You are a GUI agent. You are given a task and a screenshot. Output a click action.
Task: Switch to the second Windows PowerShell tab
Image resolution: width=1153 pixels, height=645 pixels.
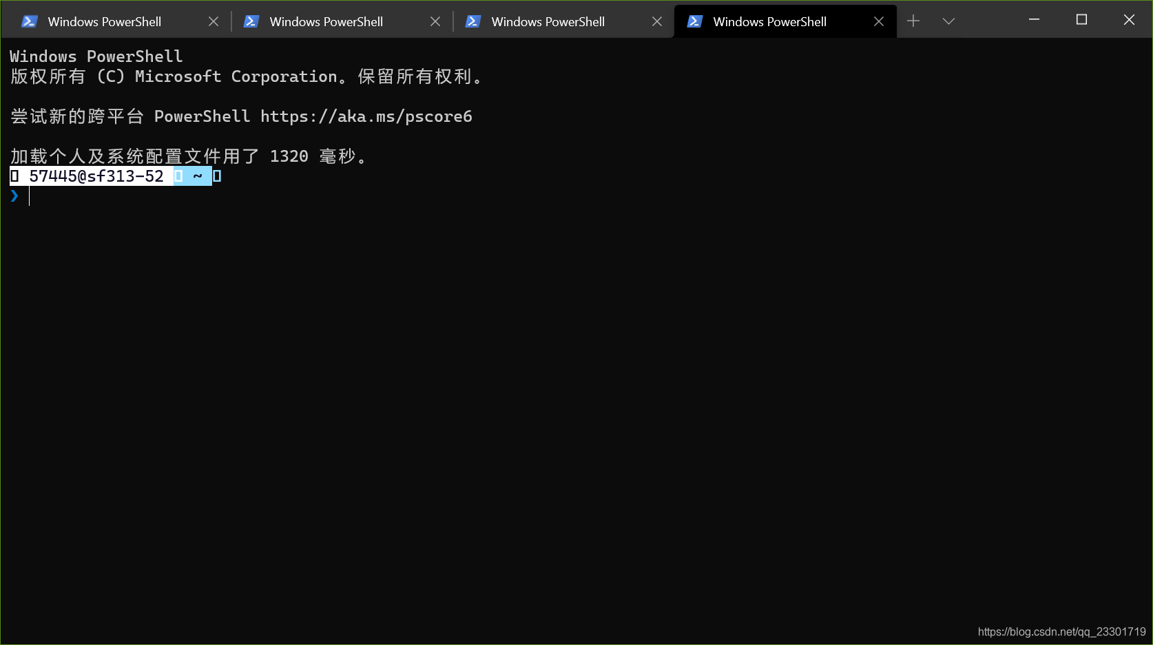pos(342,21)
